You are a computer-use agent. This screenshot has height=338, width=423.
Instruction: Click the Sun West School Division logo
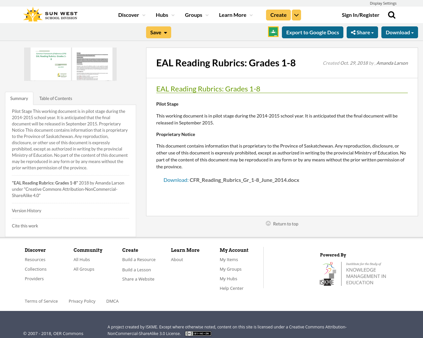point(50,14)
